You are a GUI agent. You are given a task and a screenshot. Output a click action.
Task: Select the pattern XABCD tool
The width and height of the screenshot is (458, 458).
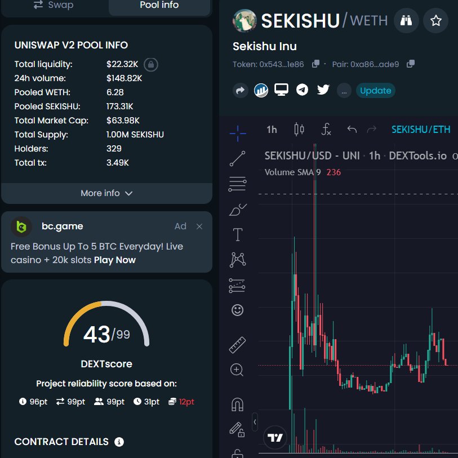tap(238, 260)
